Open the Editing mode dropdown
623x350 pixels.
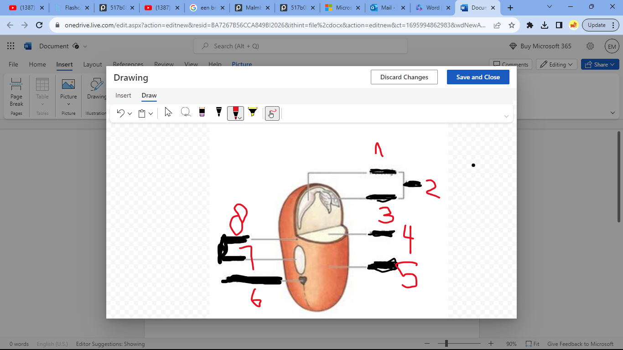556,64
